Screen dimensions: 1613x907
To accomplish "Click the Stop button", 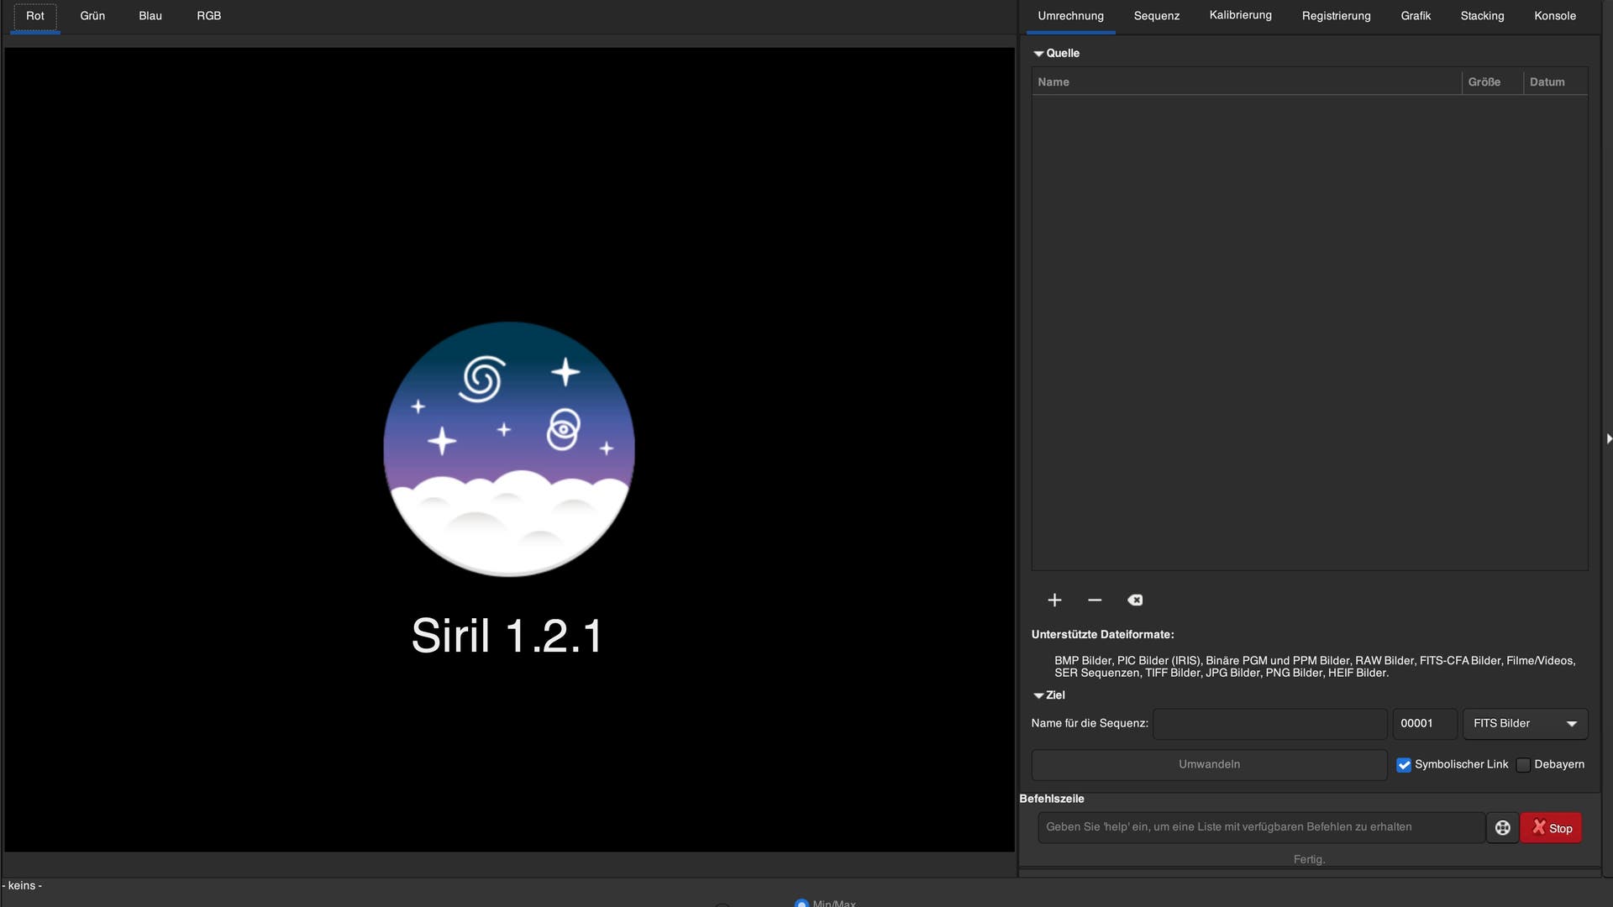I will click(x=1551, y=826).
